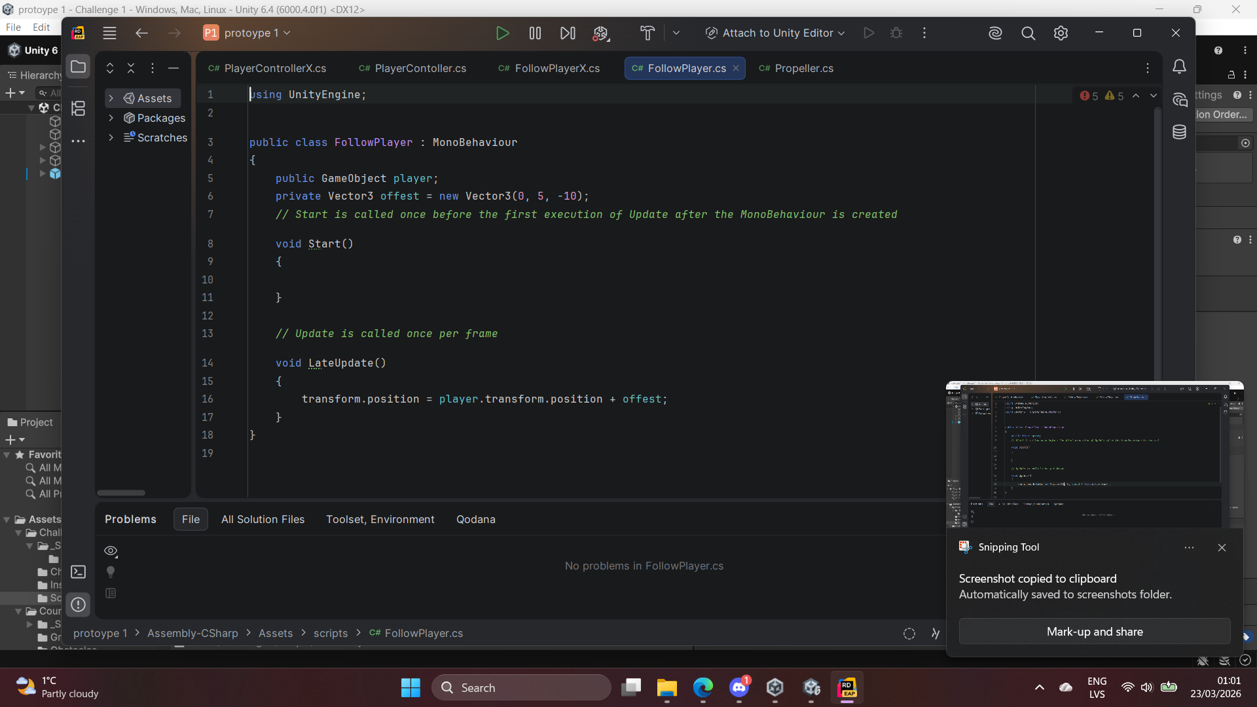
Task: Open the Windows taskbar Search box
Action: (521, 688)
